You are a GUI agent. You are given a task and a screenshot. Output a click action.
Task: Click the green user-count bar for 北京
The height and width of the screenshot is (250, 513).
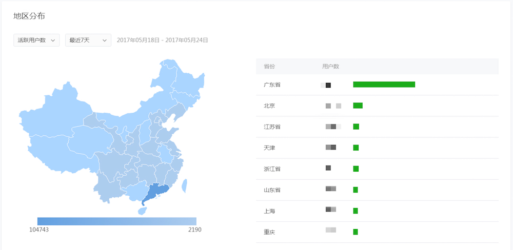(358, 106)
